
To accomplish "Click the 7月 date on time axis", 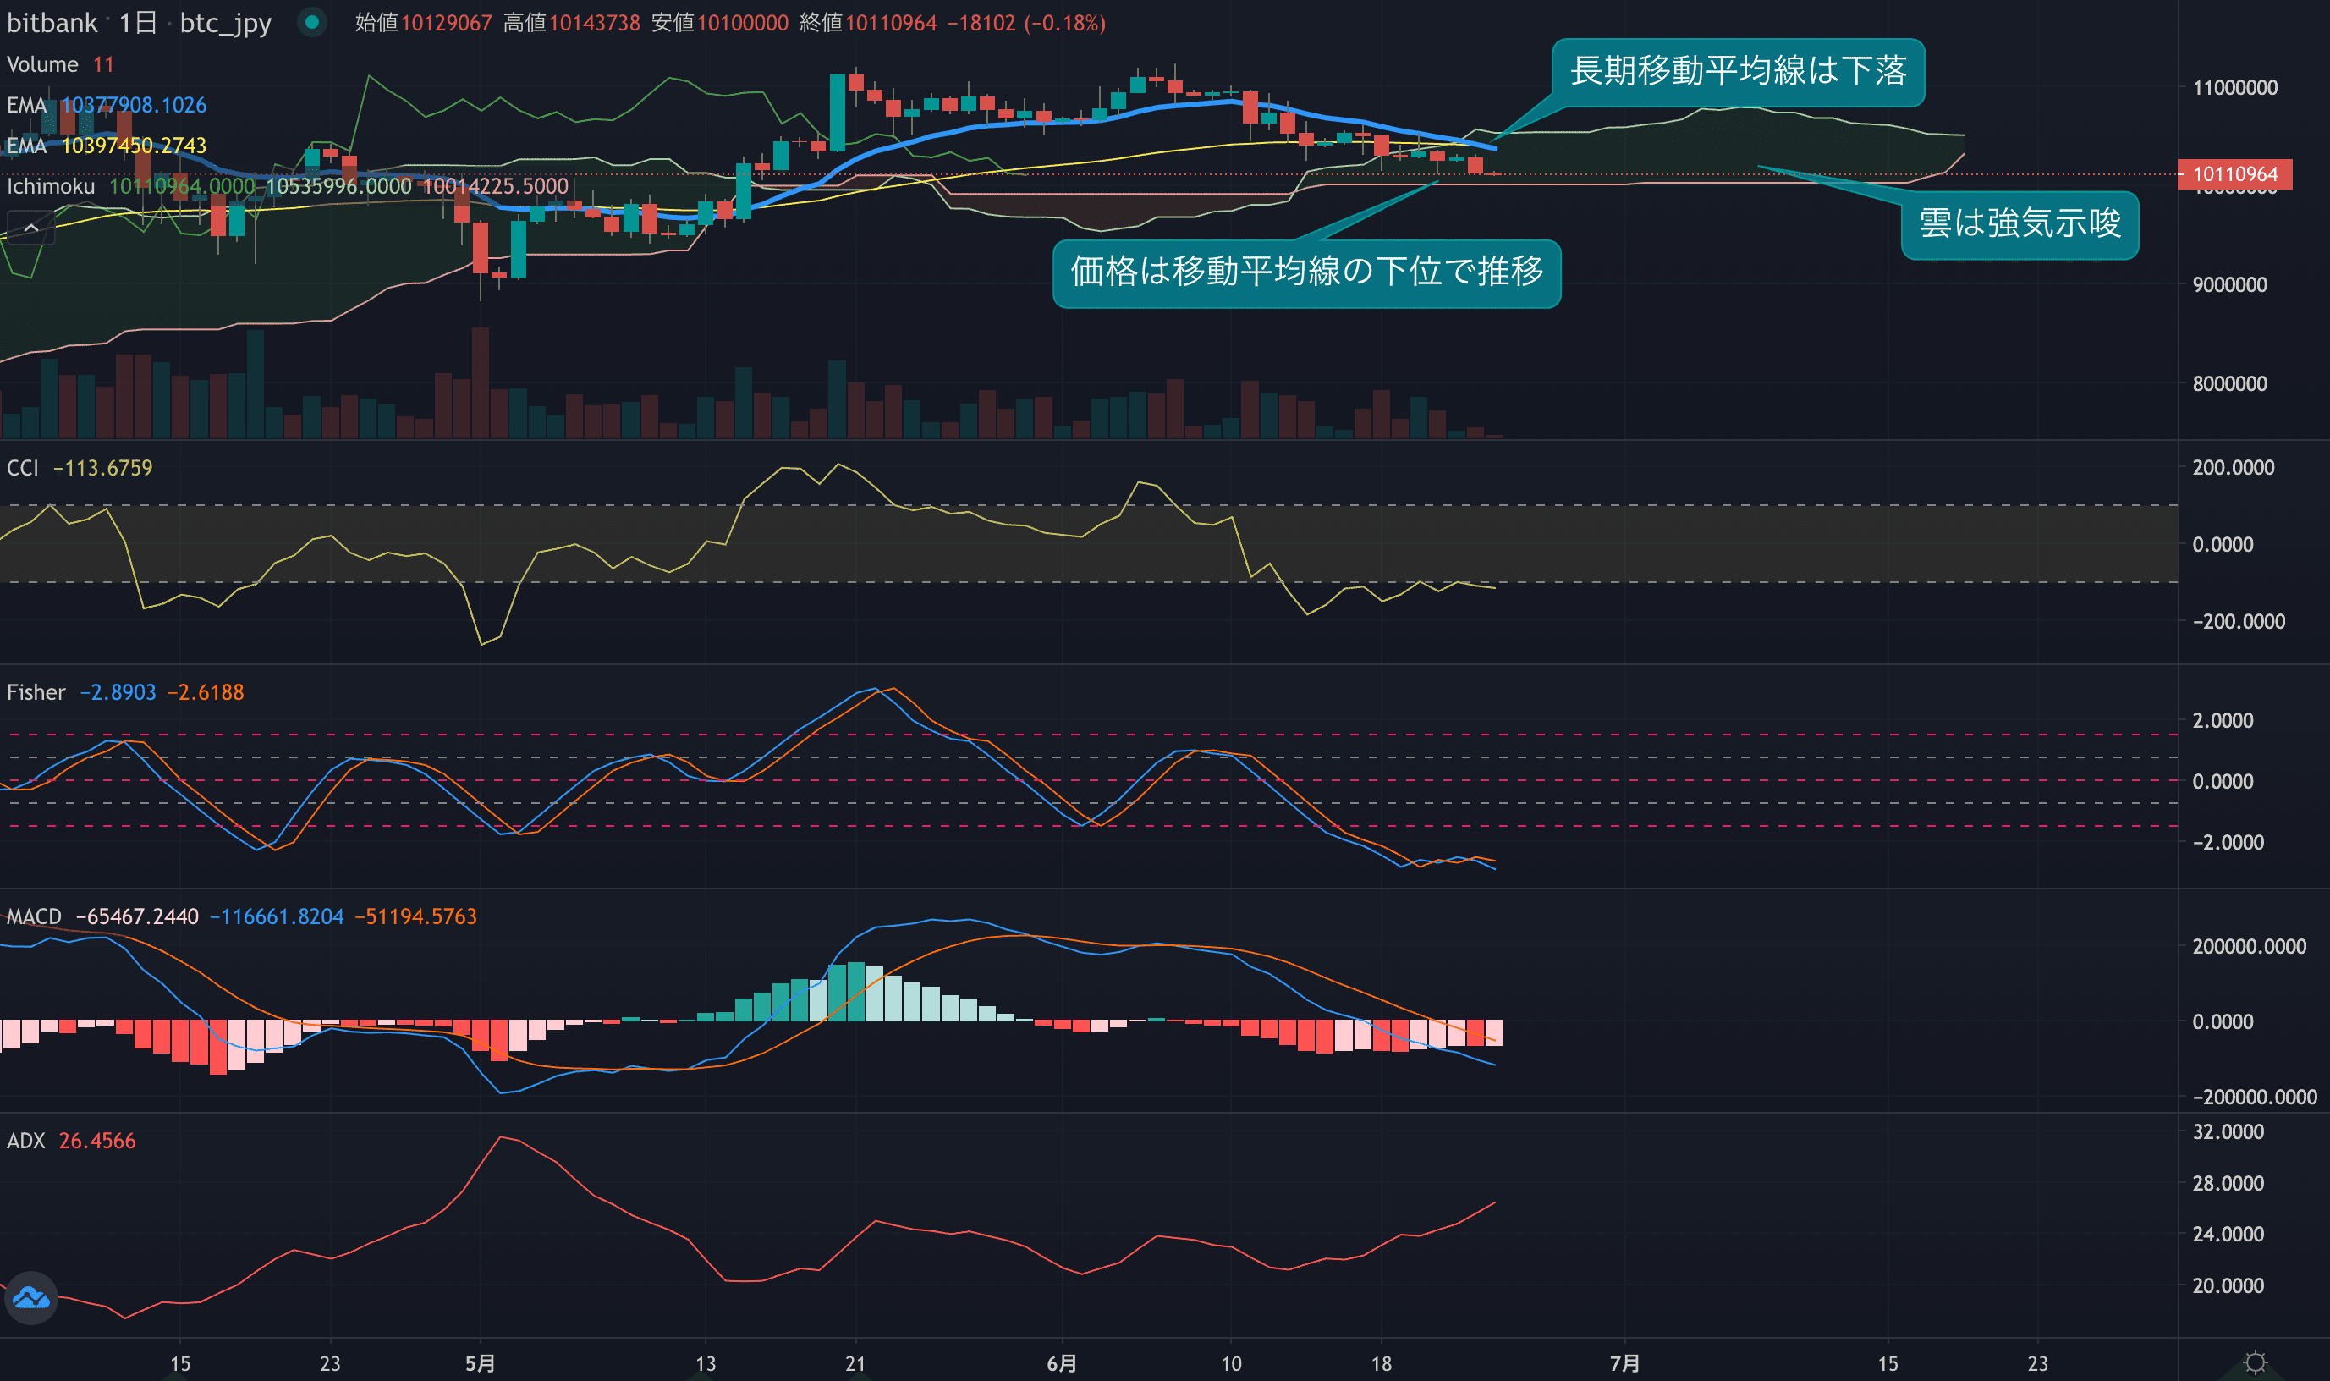I will 1624,1362.
